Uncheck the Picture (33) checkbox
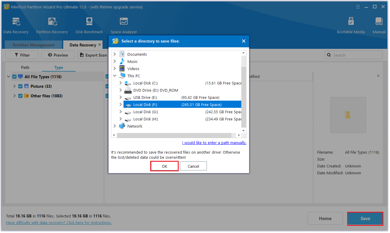The width and height of the screenshot is (390, 233). pos(20,86)
